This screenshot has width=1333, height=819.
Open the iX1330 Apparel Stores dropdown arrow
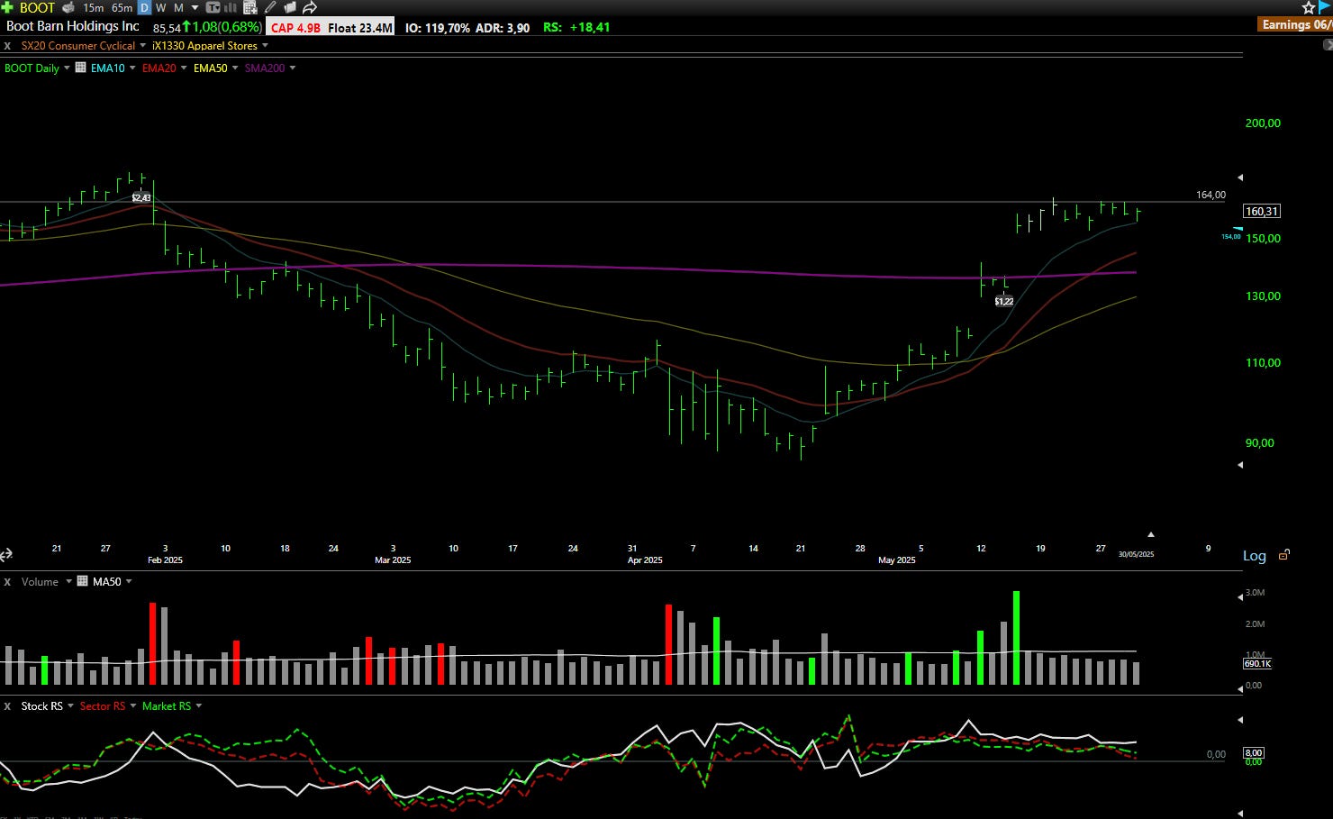(x=266, y=46)
